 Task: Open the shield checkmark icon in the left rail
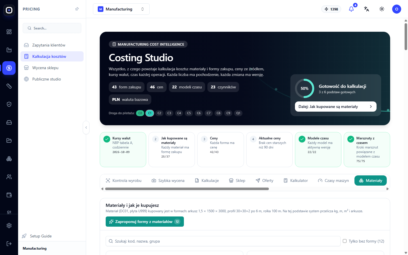(x=9, y=104)
